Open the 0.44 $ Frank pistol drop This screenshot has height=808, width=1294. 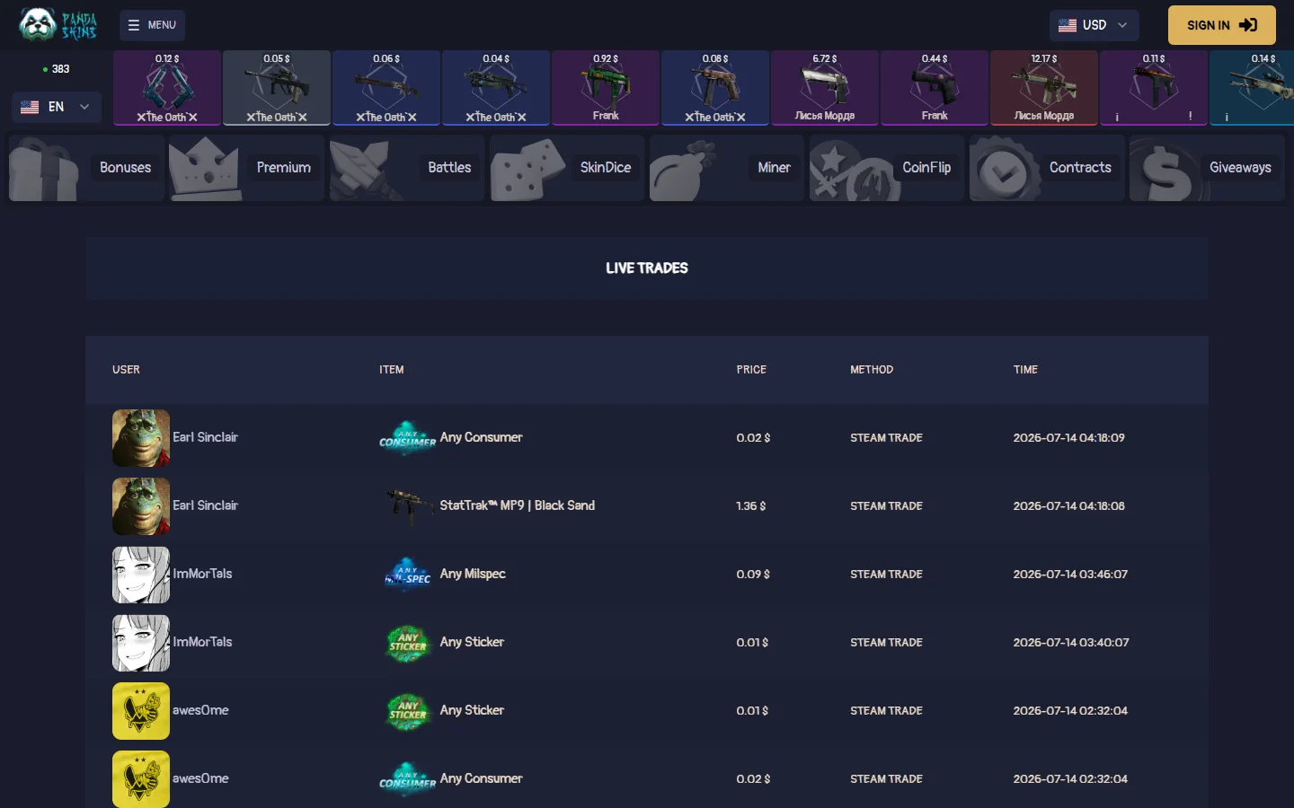tap(935, 87)
